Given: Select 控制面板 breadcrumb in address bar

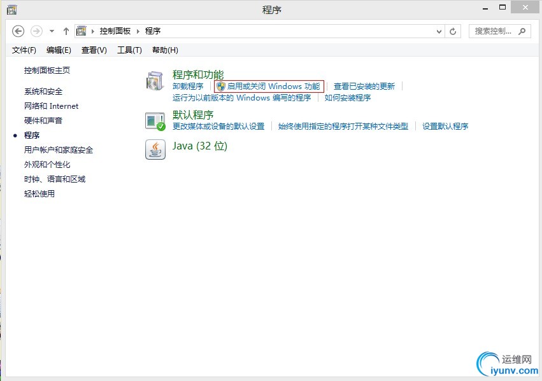Looking at the screenshot, I should pos(115,31).
